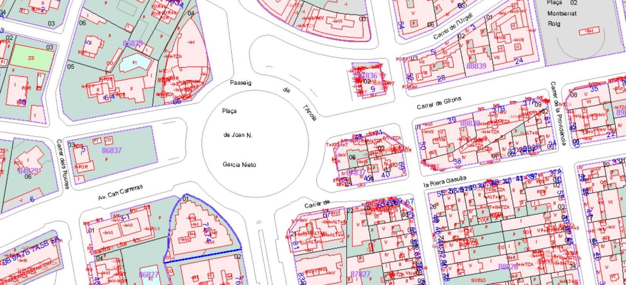626x285 pixels.
Task: Click the Carrer de la Providència label
Action: click(558, 113)
